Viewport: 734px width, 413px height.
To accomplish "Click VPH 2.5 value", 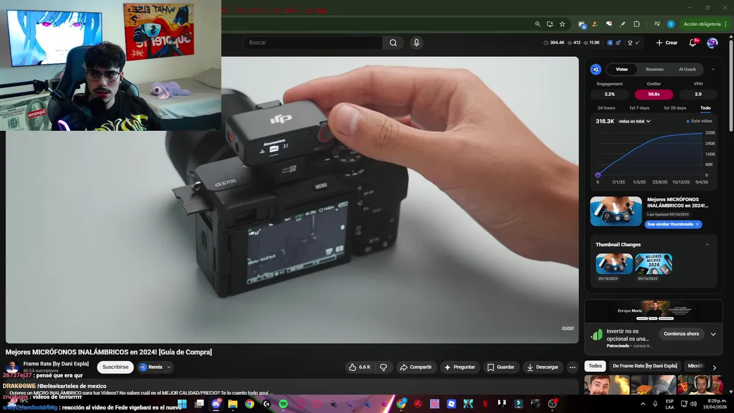I will coord(698,94).
